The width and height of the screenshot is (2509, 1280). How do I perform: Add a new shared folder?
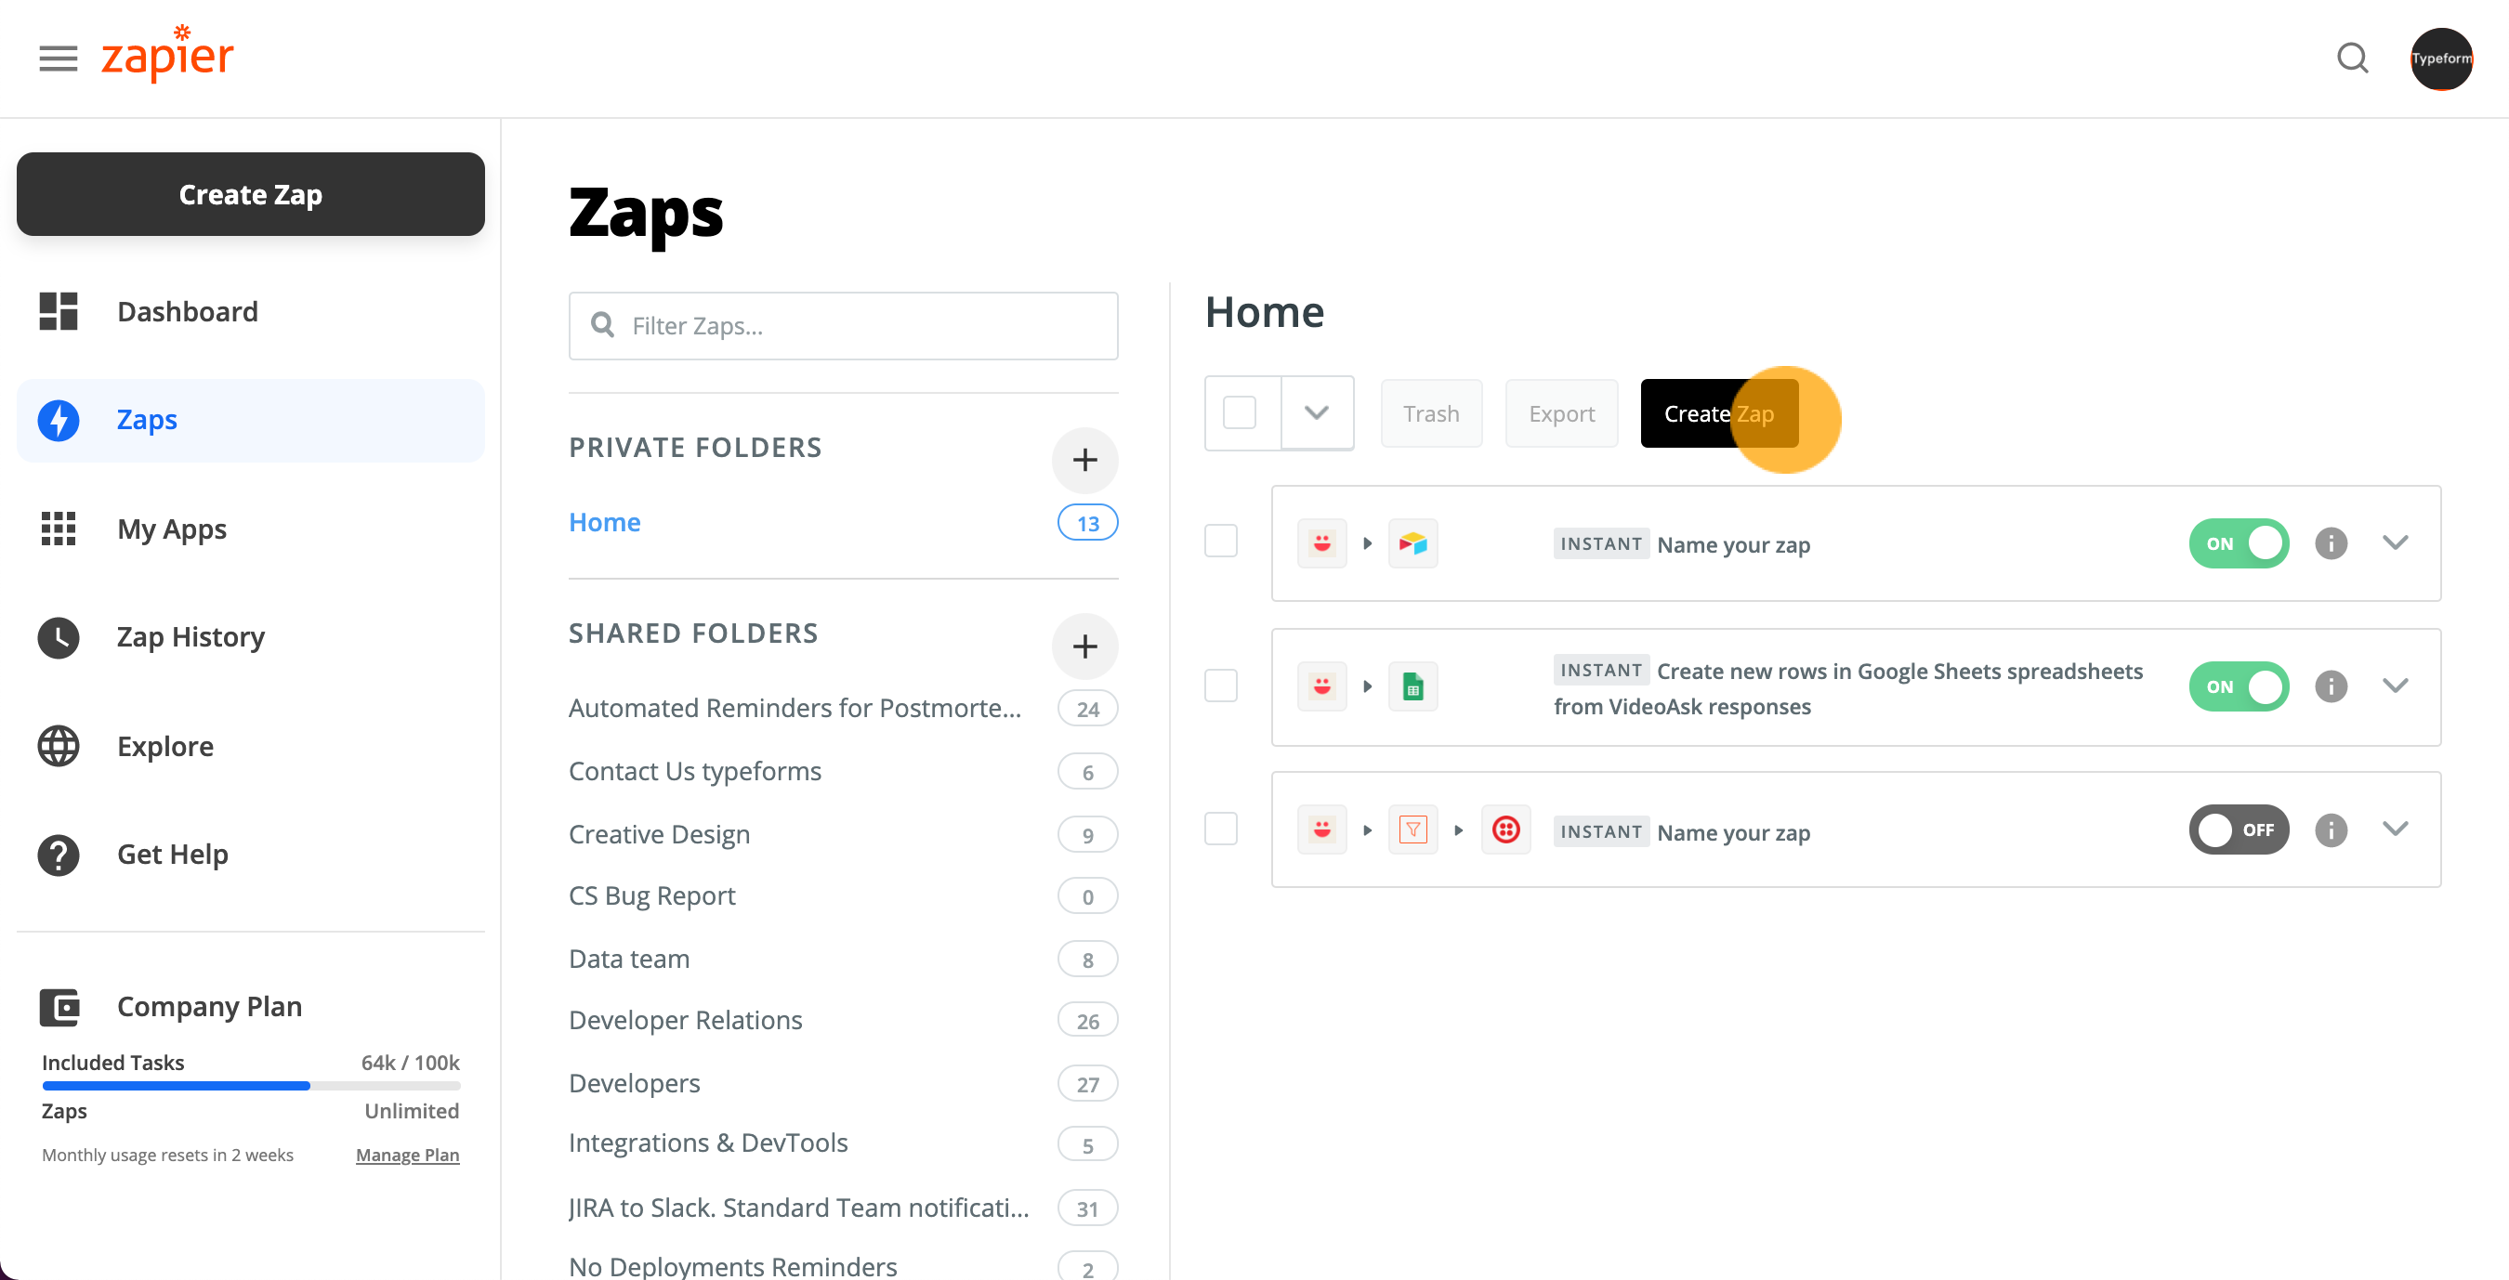point(1084,647)
